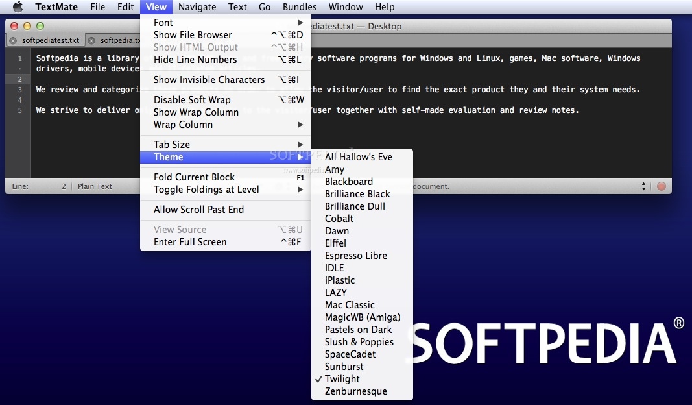Viewport: 692px width, 405px height.
Task: Click the View menu title
Action: click(156, 7)
